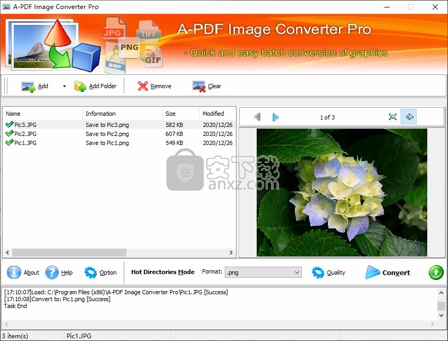Click the 'Load: C:\Program Files' log line

[x=116, y=292]
